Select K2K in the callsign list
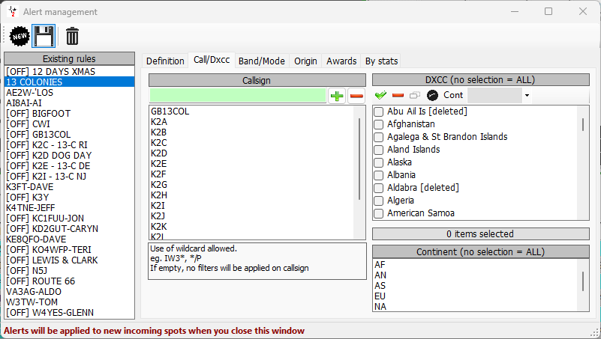This screenshot has height=339, width=601. point(251,227)
